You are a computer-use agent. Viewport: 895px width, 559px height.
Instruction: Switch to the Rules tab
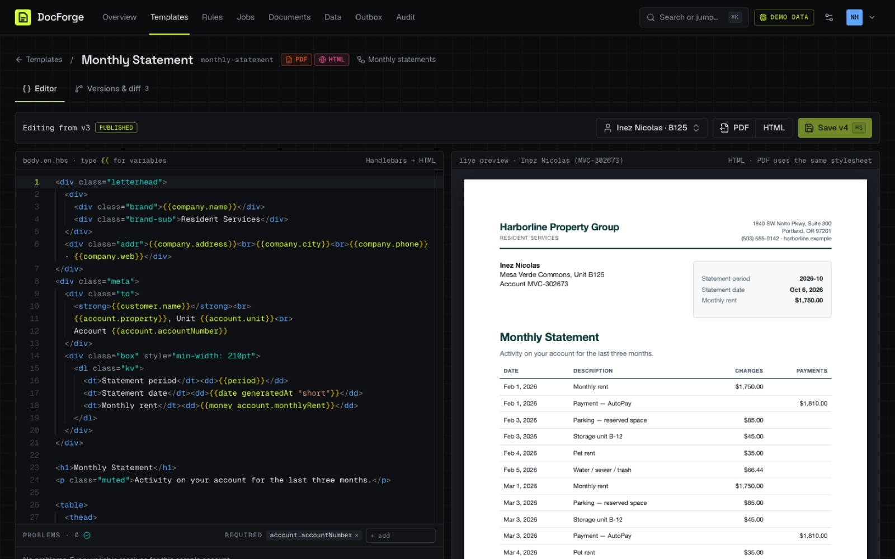click(212, 17)
